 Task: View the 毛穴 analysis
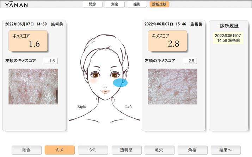159,150
